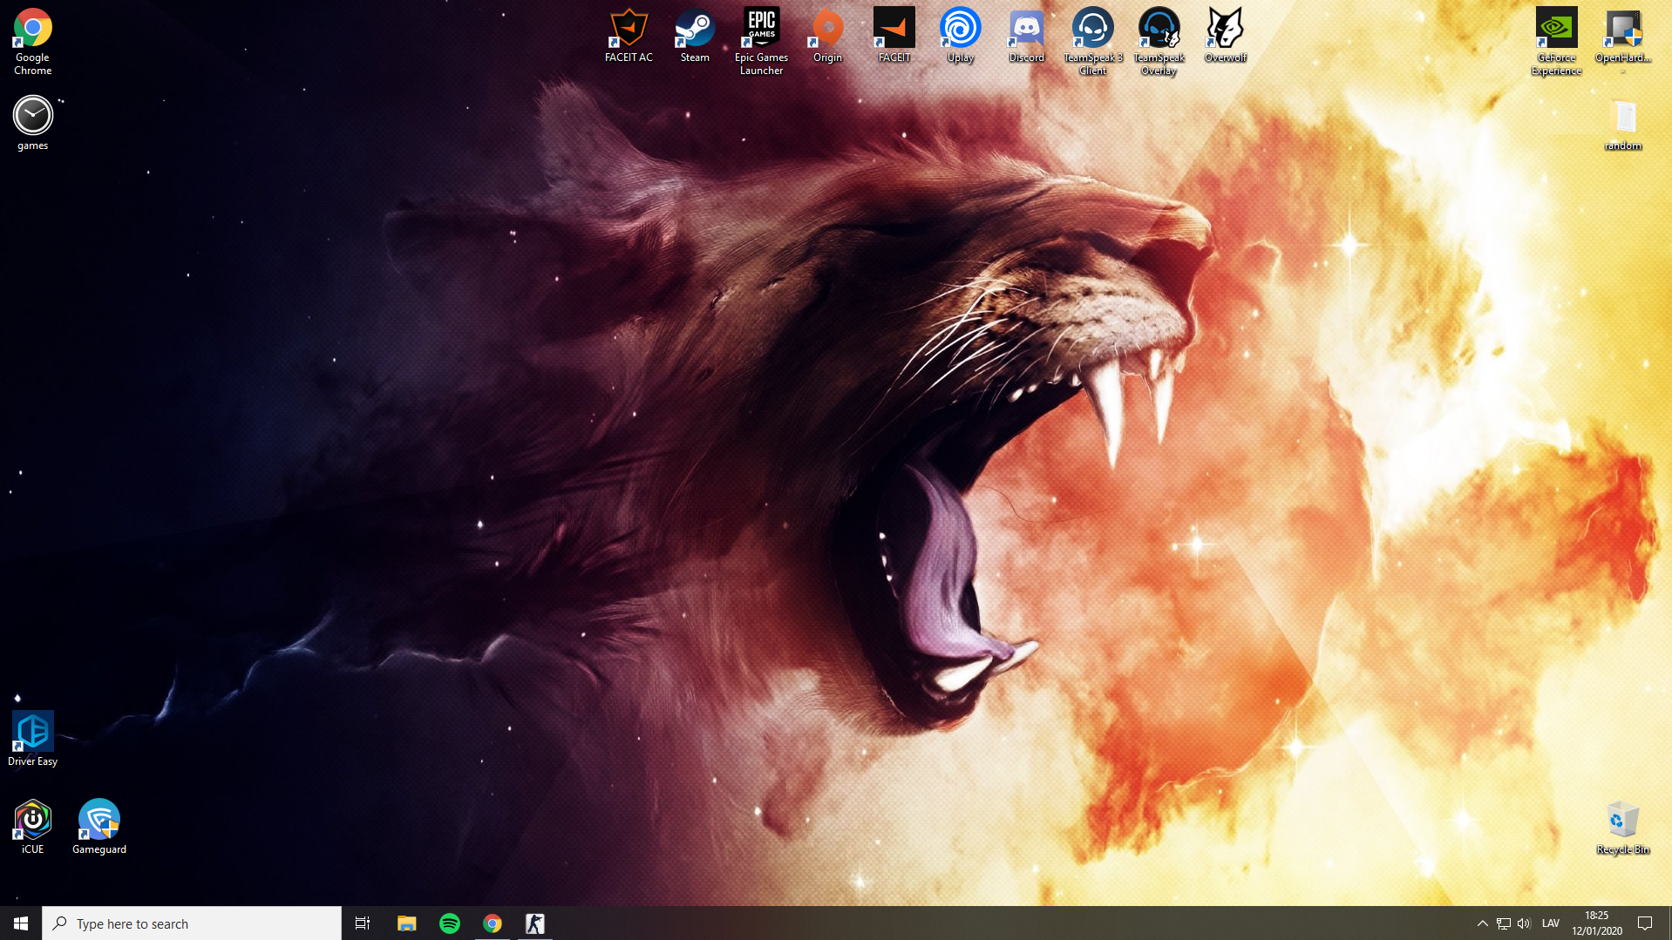The height and width of the screenshot is (940, 1672).
Task: Launch Driver Easy shortcut
Action: click(32, 739)
